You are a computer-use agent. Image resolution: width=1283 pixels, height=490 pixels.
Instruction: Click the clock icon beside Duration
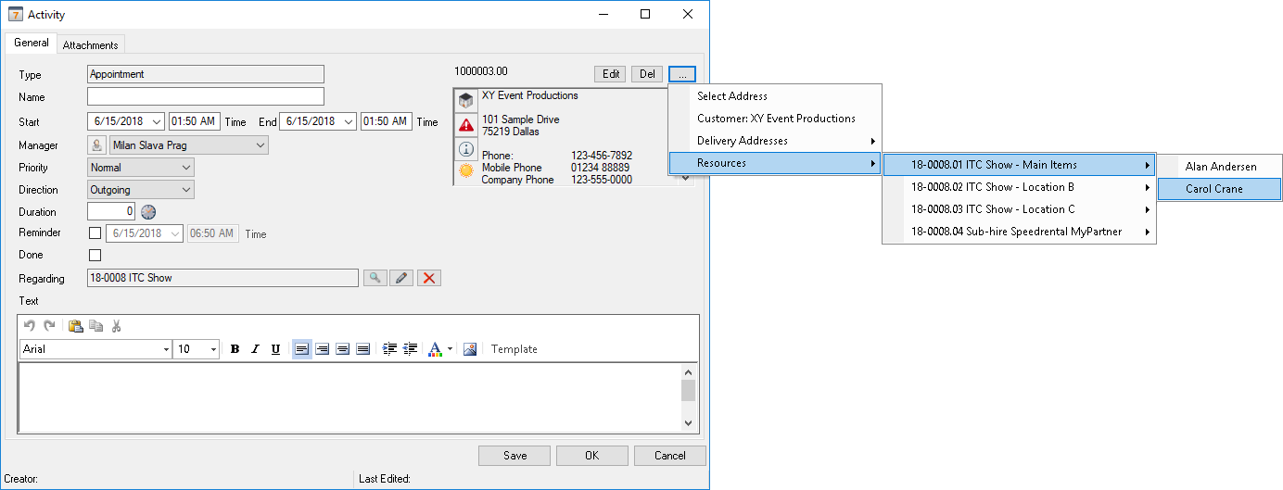tap(148, 212)
